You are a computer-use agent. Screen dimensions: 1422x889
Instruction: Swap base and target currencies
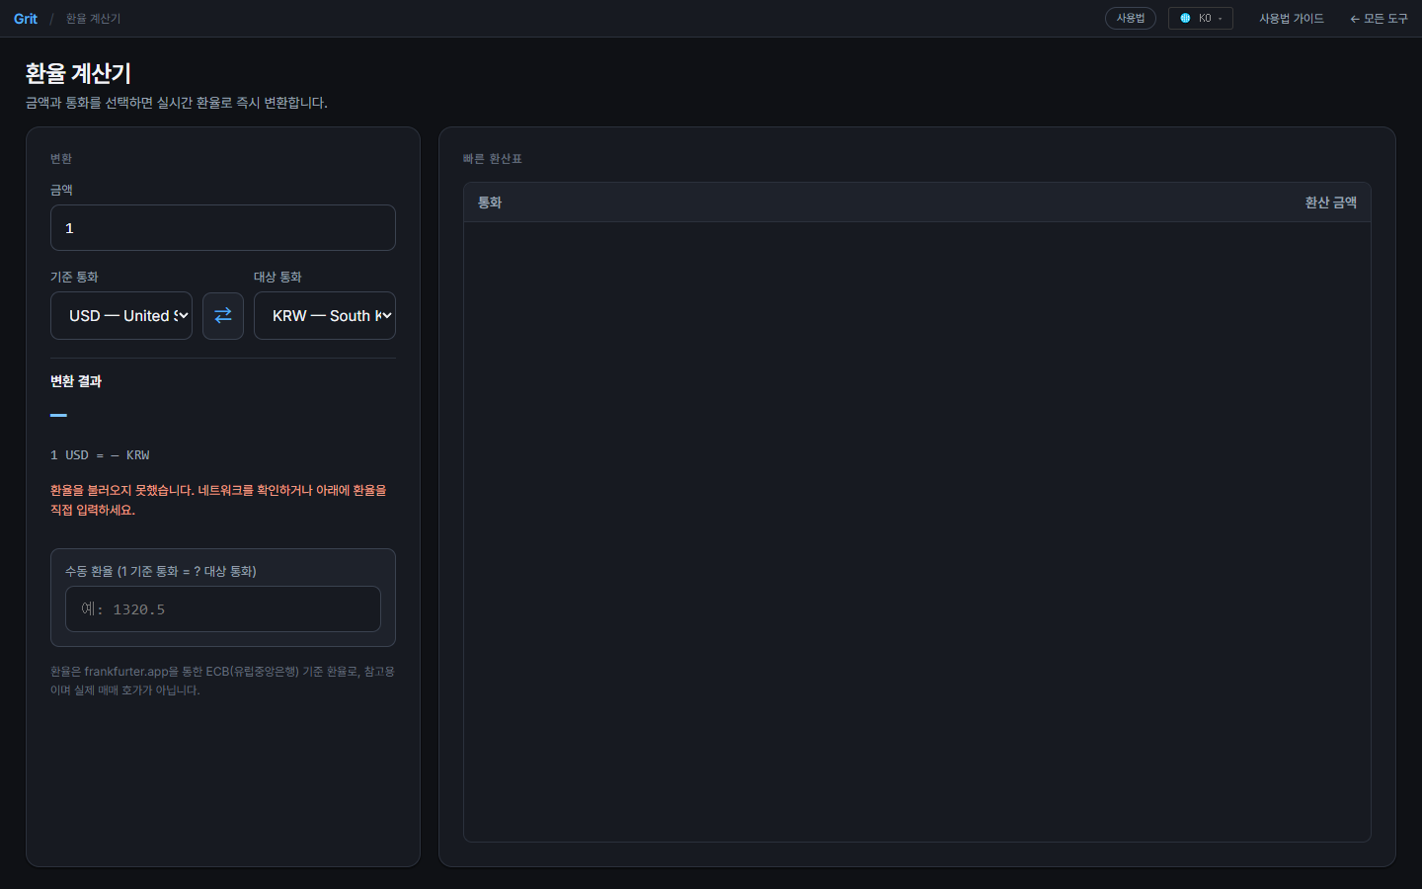pyautogui.click(x=223, y=315)
